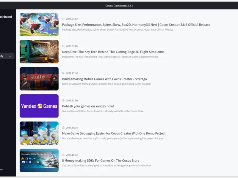Open the Deep Dive 3D Flight Sim headline
This screenshot has height=178, width=238.
pyautogui.click(x=113, y=52)
